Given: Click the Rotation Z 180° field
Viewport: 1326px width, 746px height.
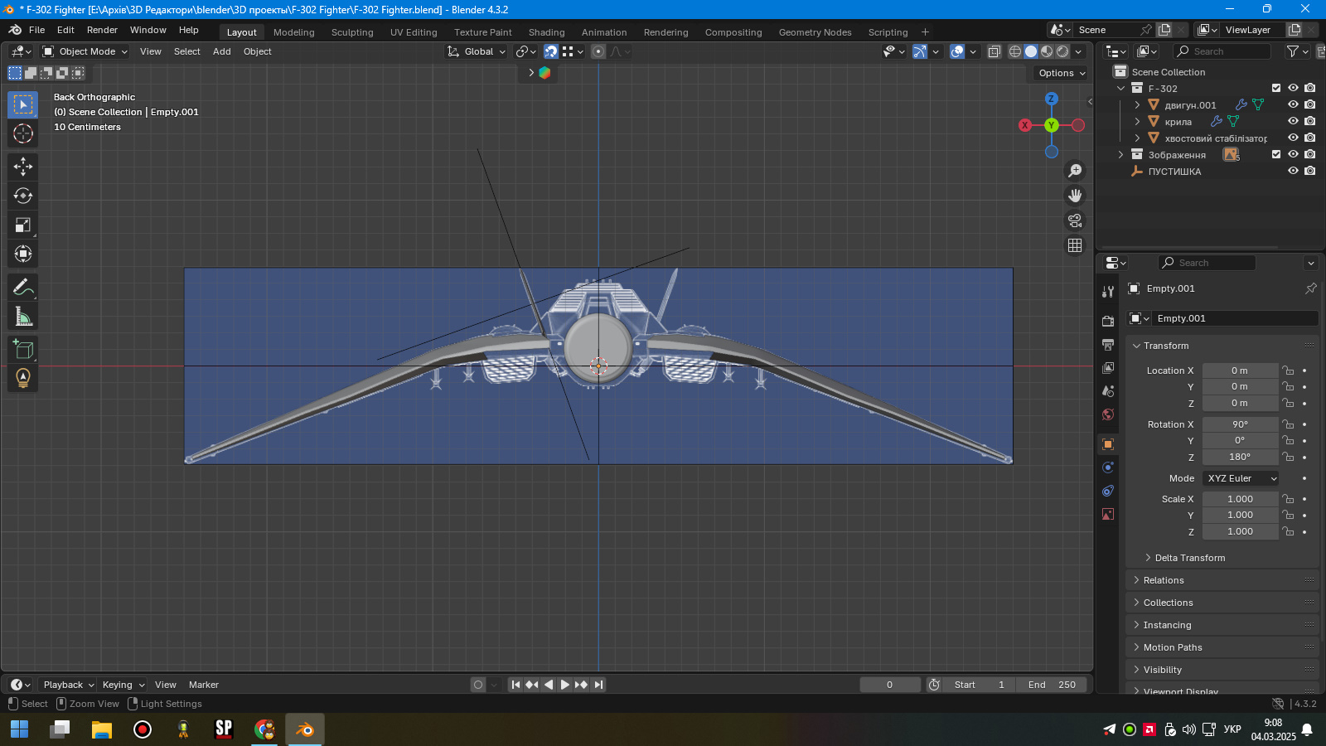Looking at the screenshot, I should [x=1240, y=457].
